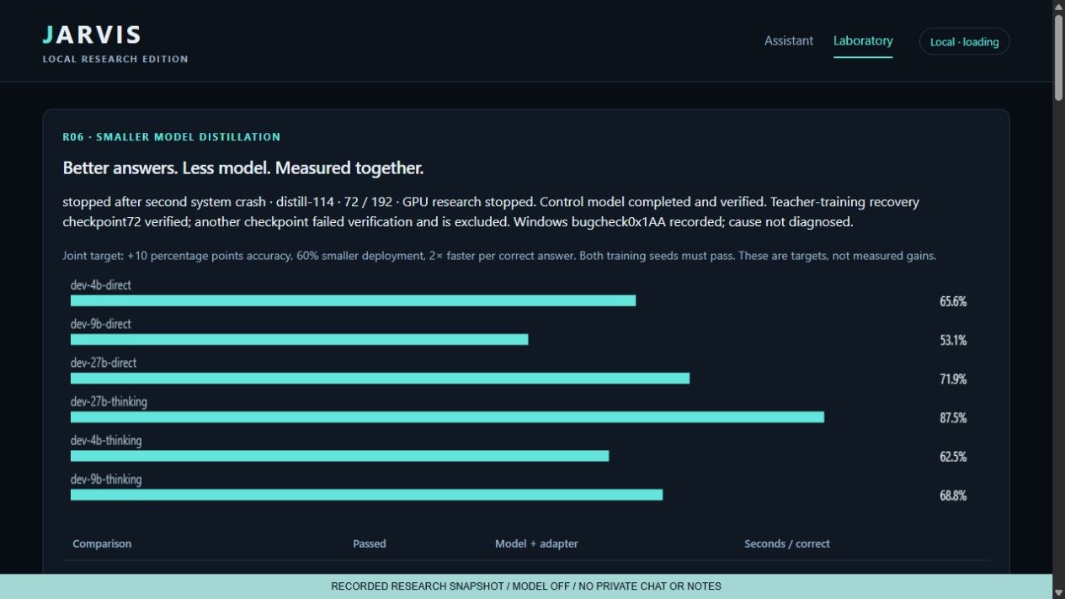Click the Recorded Research Snapshot banner
Screen dimensions: 1065x599
526,586
